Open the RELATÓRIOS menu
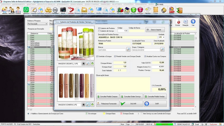Screen dimensions: 224x126 [117, 4]
